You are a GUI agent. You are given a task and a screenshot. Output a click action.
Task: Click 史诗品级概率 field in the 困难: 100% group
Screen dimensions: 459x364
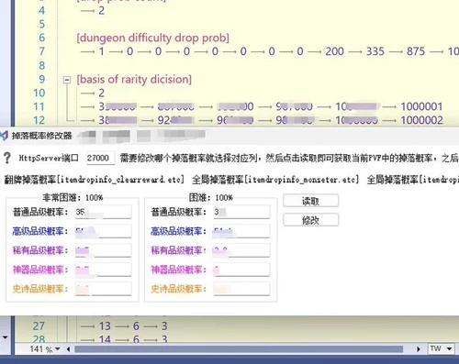(241, 289)
